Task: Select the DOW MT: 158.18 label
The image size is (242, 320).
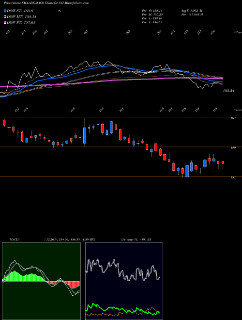Action: (22, 17)
